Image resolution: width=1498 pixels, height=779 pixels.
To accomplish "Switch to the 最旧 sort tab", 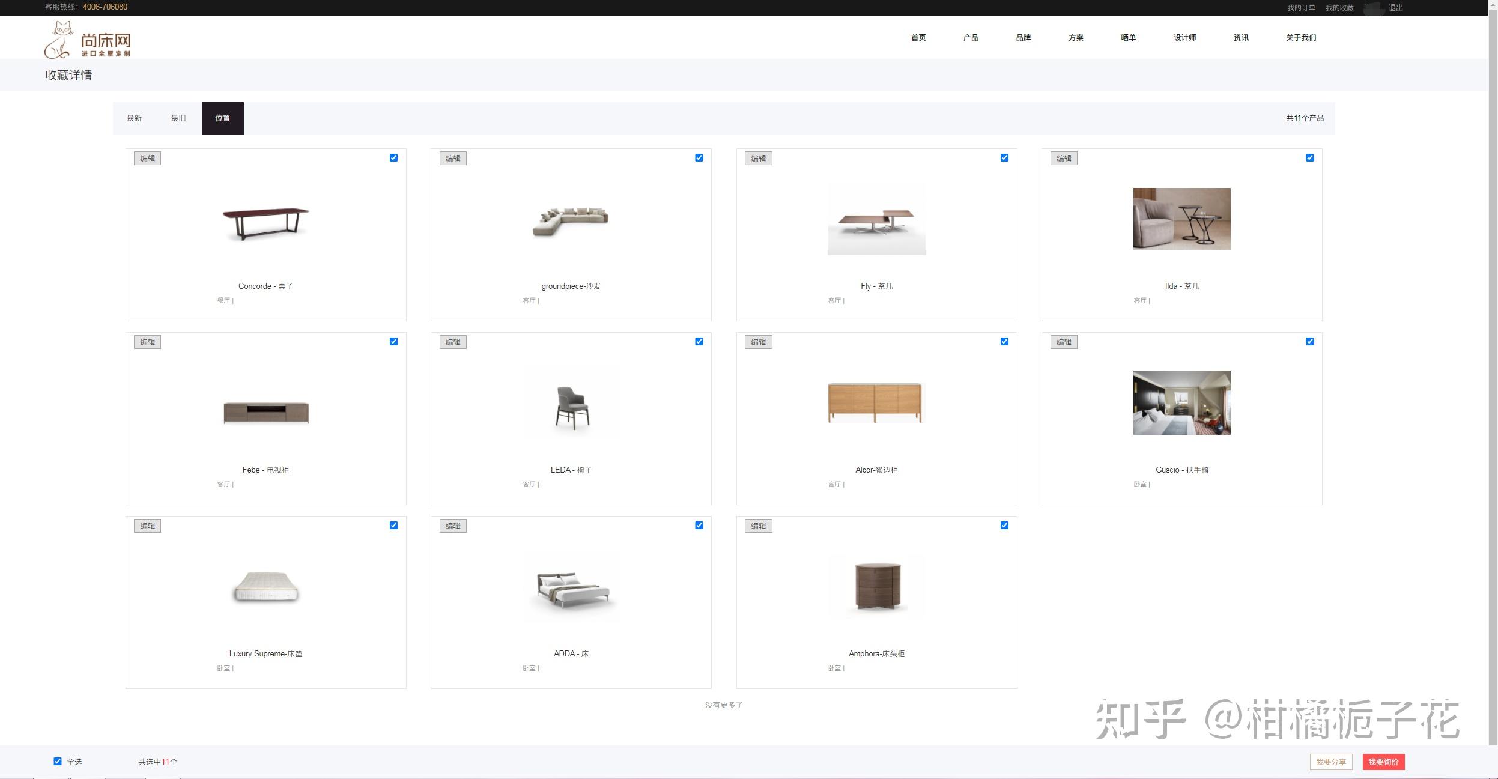I will 178,118.
